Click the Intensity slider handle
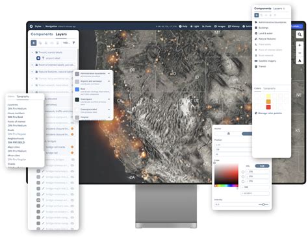Viewport: 308px width, 238px height. click(263, 204)
